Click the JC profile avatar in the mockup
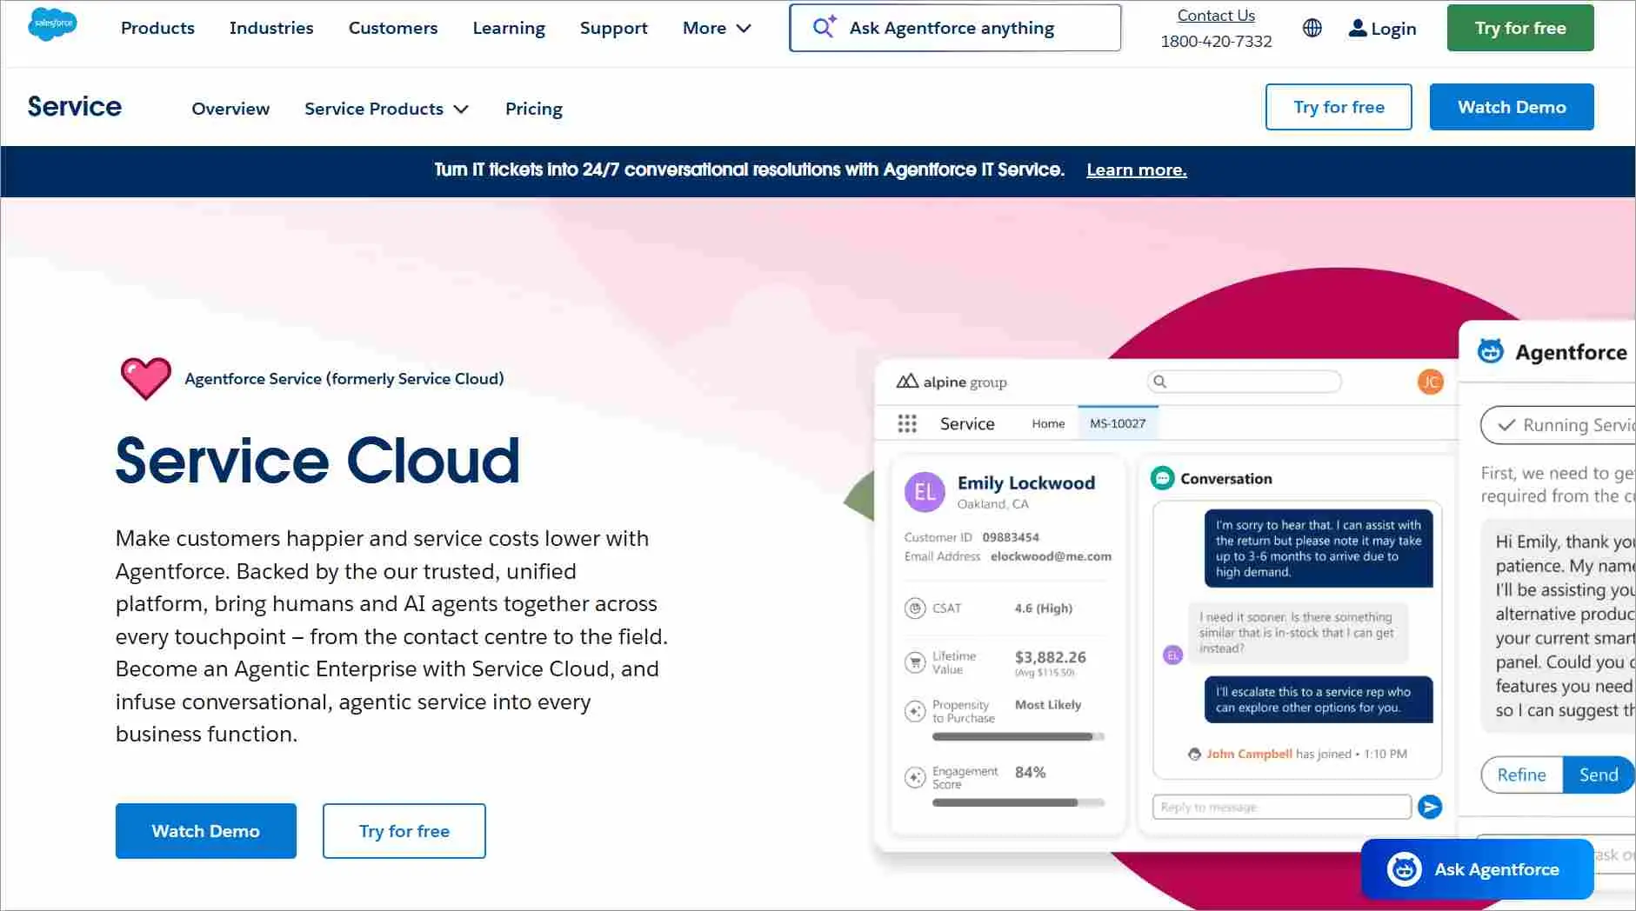Image resolution: width=1636 pixels, height=911 pixels. pos(1430,382)
